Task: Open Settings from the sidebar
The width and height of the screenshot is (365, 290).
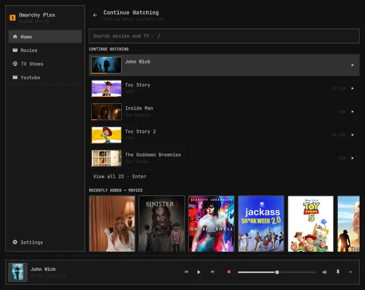Action: click(x=45, y=242)
